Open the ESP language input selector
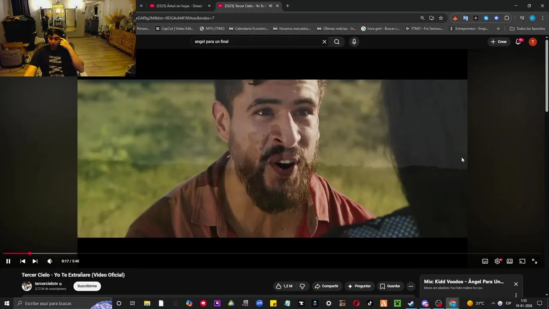This screenshot has width=549, height=309. point(509,303)
